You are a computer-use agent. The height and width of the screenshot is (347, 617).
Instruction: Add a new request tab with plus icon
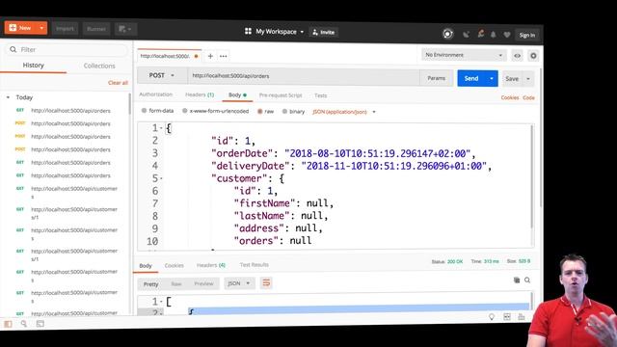[x=210, y=56]
